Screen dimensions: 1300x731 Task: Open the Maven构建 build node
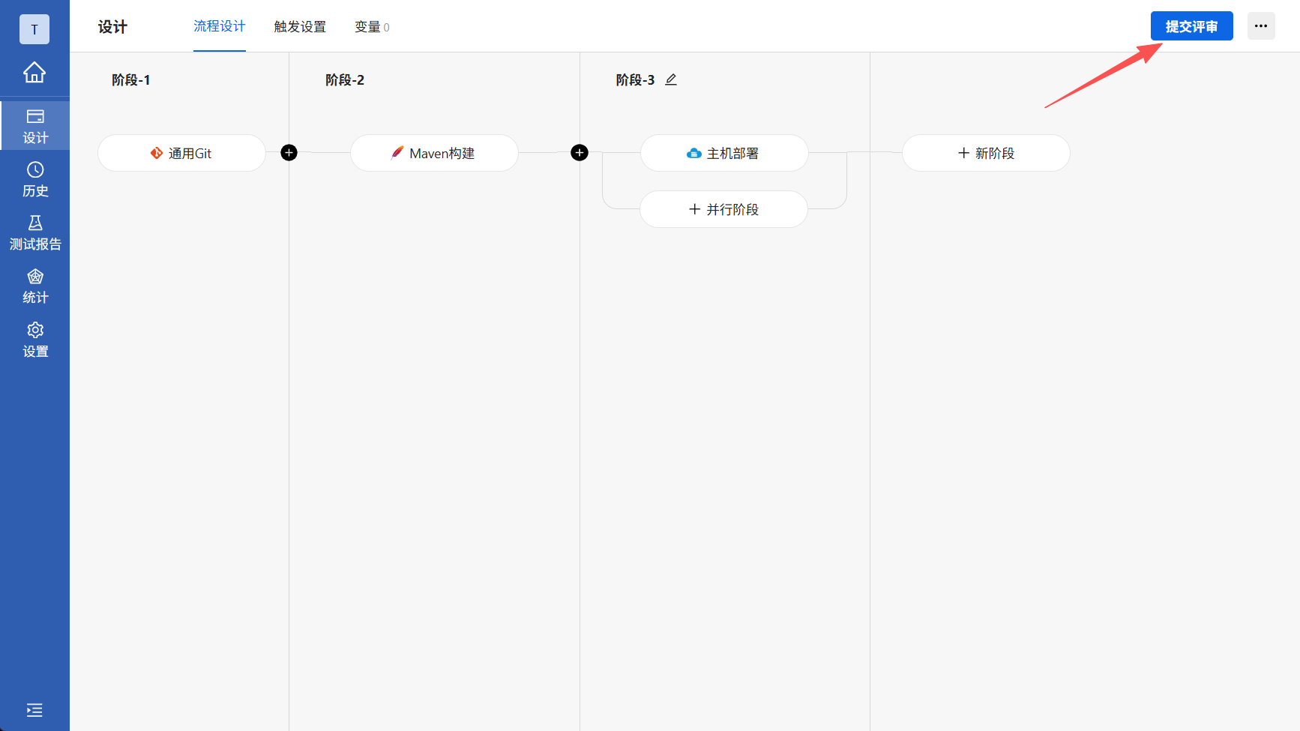(433, 152)
